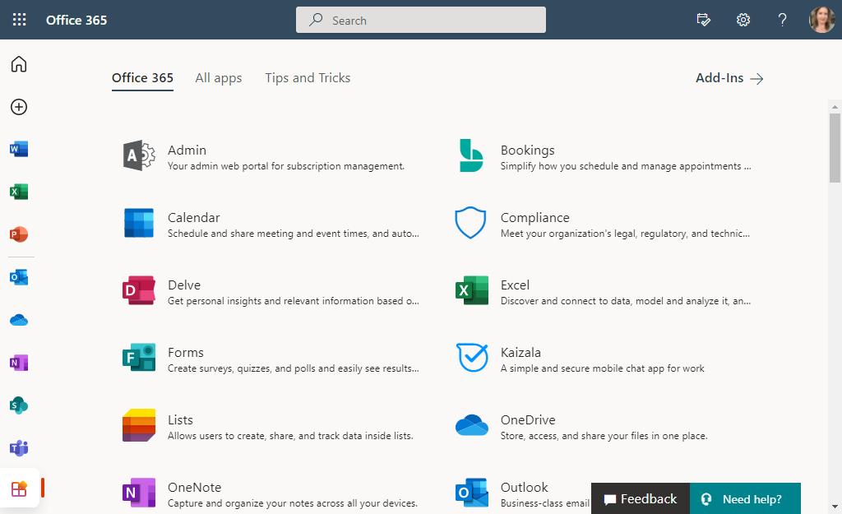Open the account profile picture
This screenshot has height=514, width=842.
coord(822,20)
